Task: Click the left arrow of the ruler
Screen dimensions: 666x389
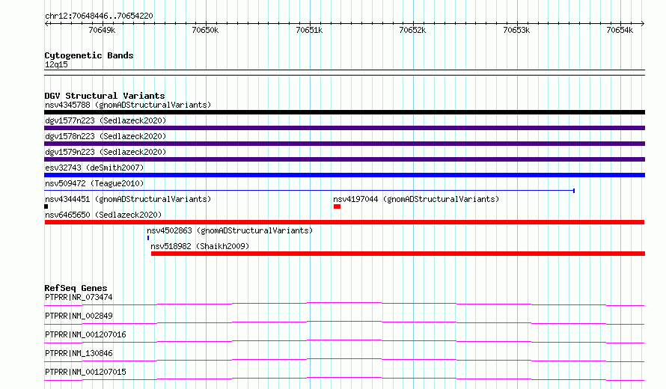Action: click(x=46, y=23)
